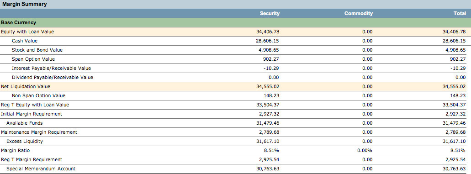Select Security 0.00 for Dividend Payable/Receivable
Image resolution: width=471 pixels, height=174 pixels.
(x=274, y=78)
